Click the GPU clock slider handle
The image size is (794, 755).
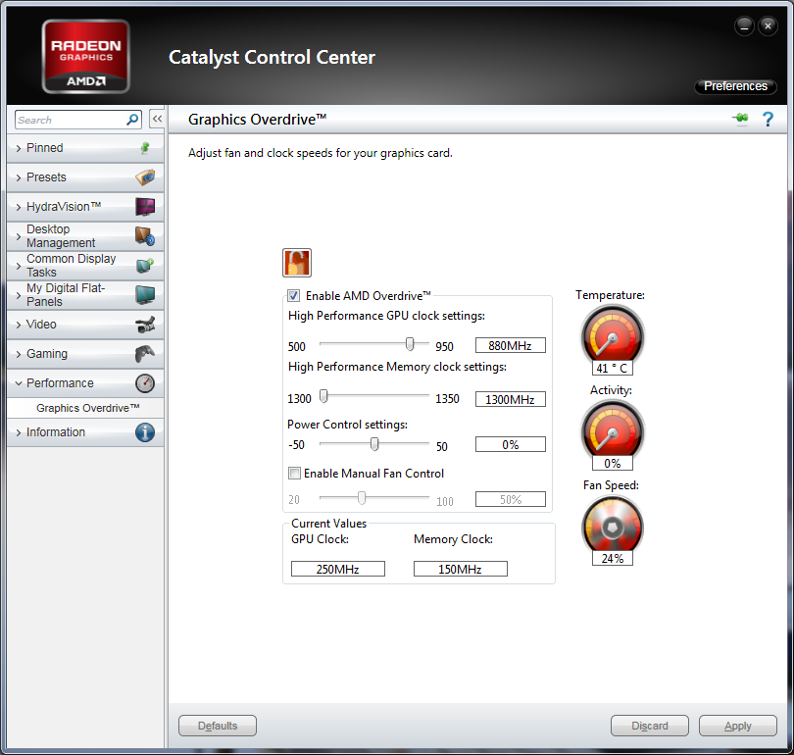(x=410, y=344)
